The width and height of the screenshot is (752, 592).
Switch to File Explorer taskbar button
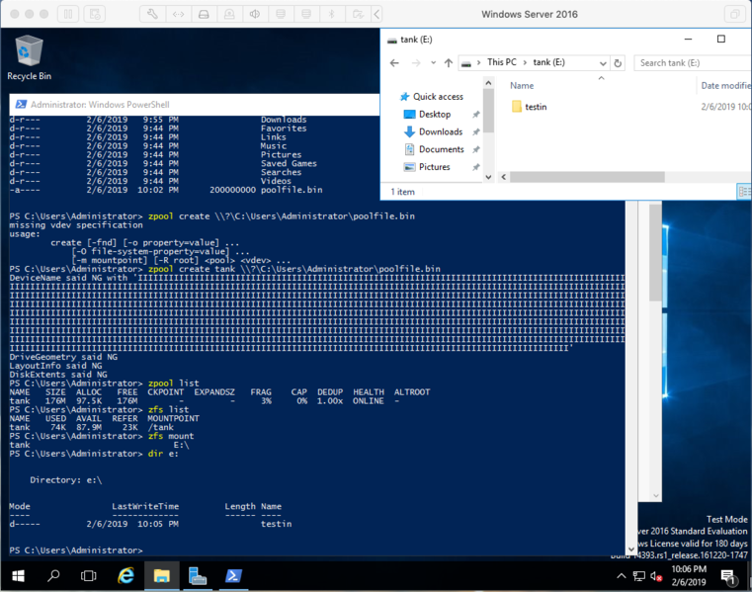[x=162, y=575]
